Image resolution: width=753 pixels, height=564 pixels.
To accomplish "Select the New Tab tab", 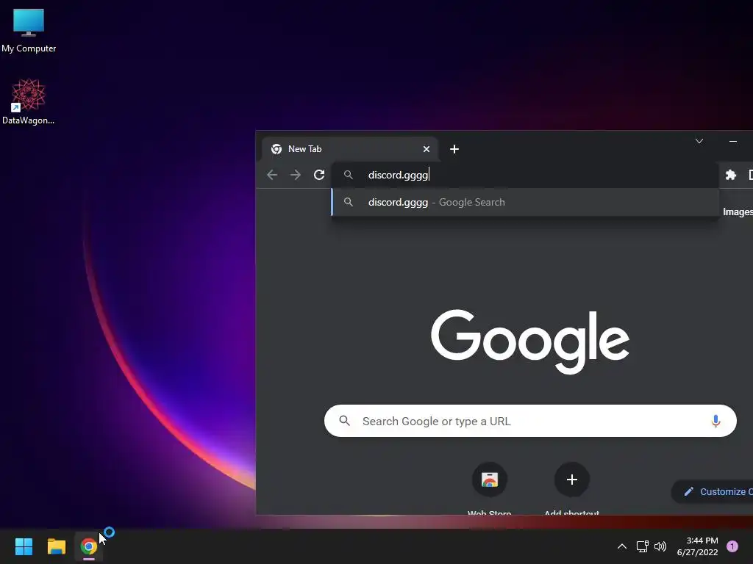I will coord(349,149).
